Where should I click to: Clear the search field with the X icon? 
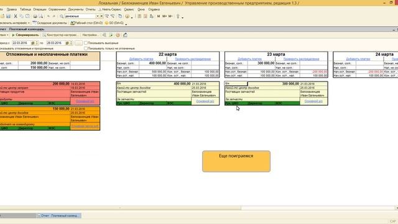pos(101,16)
